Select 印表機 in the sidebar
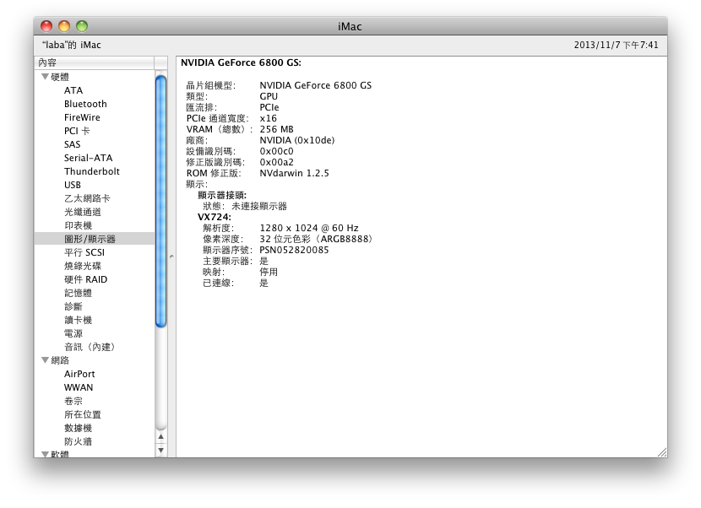 point(79,225)
